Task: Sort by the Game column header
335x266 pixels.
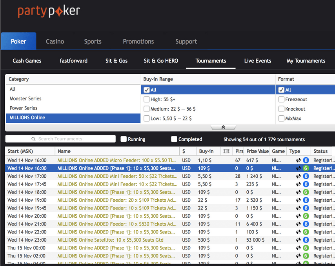Action: 278,151
